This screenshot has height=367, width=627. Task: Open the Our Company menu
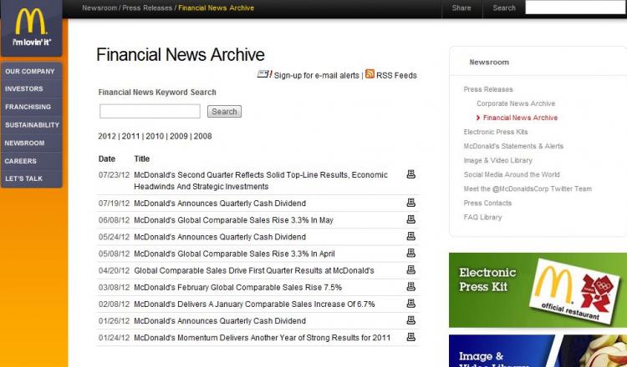31,71
